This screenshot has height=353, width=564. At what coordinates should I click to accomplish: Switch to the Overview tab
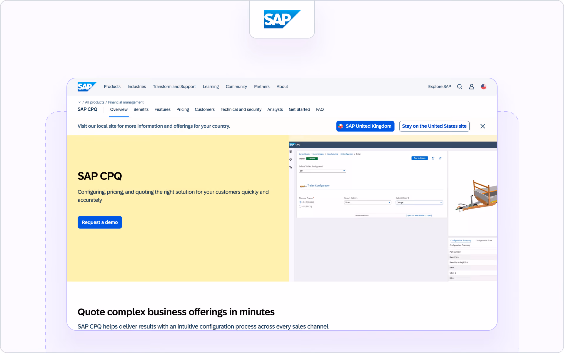pos(119,109)
